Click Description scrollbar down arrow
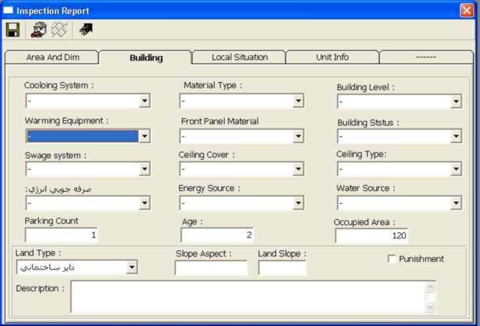Image resolution: width=480 pixels, height=326 pixels. click(431, 307)
